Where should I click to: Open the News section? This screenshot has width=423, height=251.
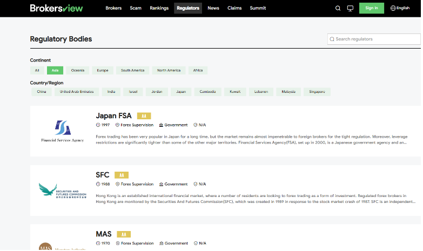213,8
